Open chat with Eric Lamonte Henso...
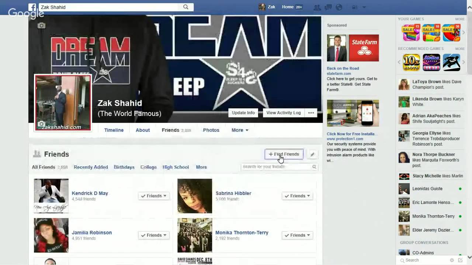This screenshot has width=472, height=265. click(430, 202)
